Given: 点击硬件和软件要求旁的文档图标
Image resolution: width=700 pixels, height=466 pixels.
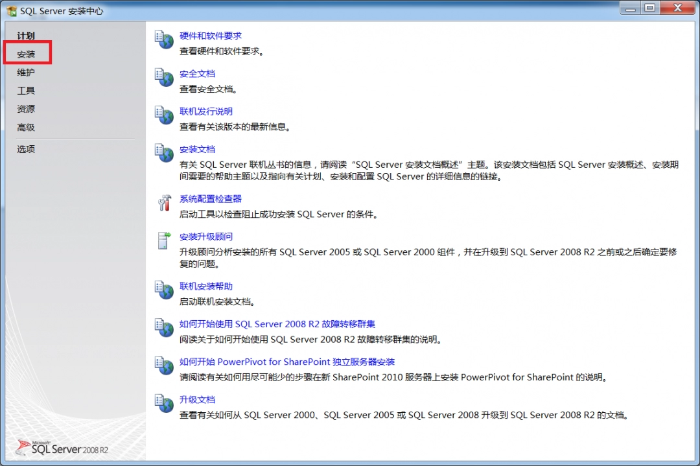Looking at the screenshot, I should click(164, 40).
